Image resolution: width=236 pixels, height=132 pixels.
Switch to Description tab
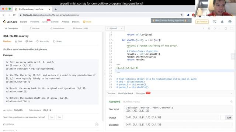click(11, 29)
